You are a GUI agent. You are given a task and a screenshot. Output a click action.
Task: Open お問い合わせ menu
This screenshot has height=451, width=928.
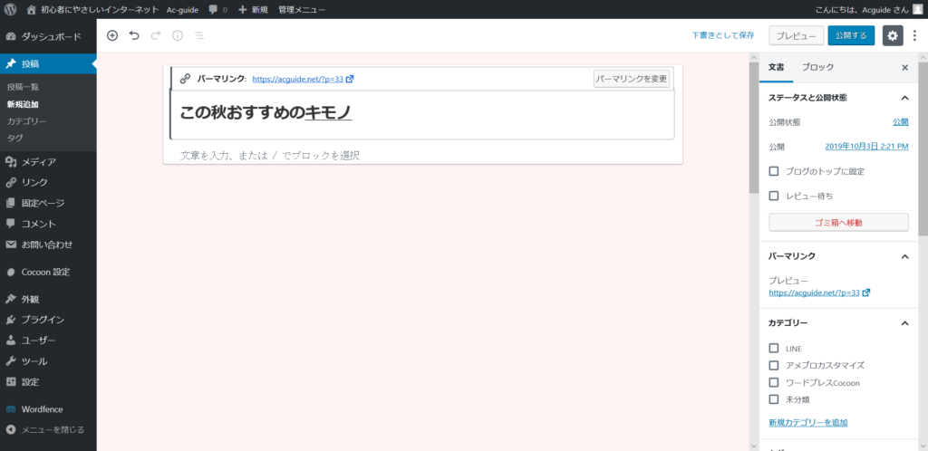click(x=49, y=245)
